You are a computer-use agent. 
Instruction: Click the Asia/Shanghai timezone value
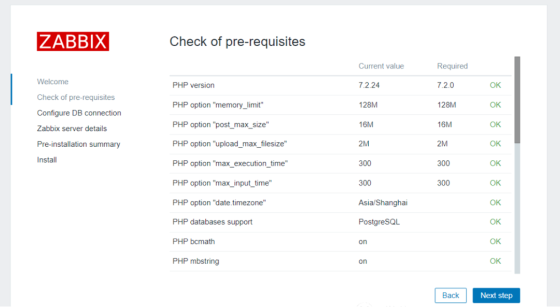(383, 203)
